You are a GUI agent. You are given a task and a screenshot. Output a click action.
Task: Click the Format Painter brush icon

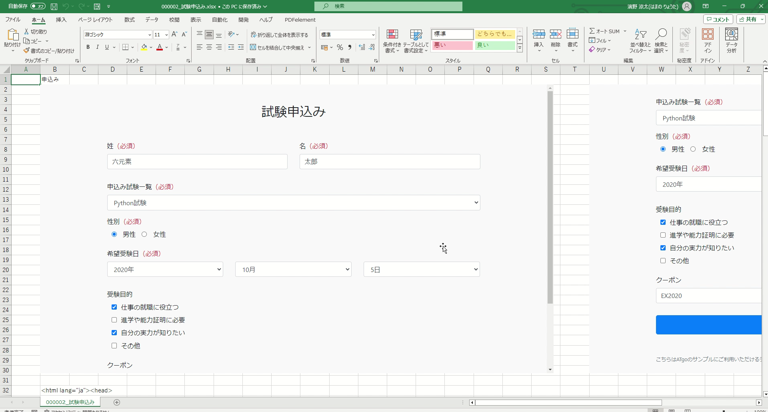click(x=26, y=51)
